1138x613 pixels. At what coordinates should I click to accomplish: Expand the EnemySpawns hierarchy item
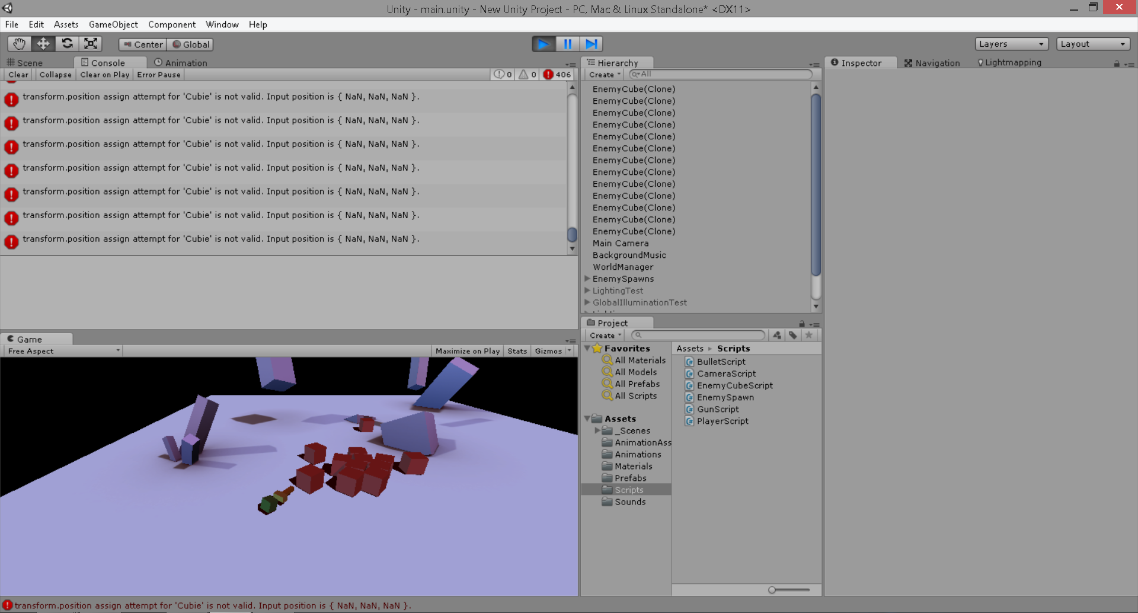click(587, 279)
